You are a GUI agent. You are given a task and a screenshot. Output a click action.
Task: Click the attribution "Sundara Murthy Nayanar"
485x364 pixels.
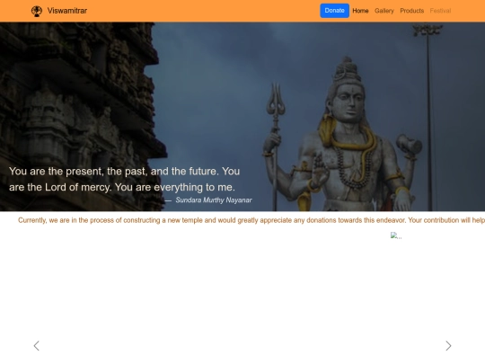[214, 200]
